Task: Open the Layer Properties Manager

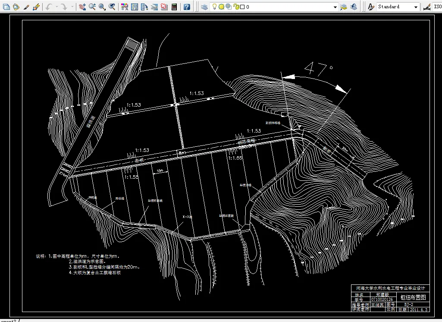Action: 204,7
